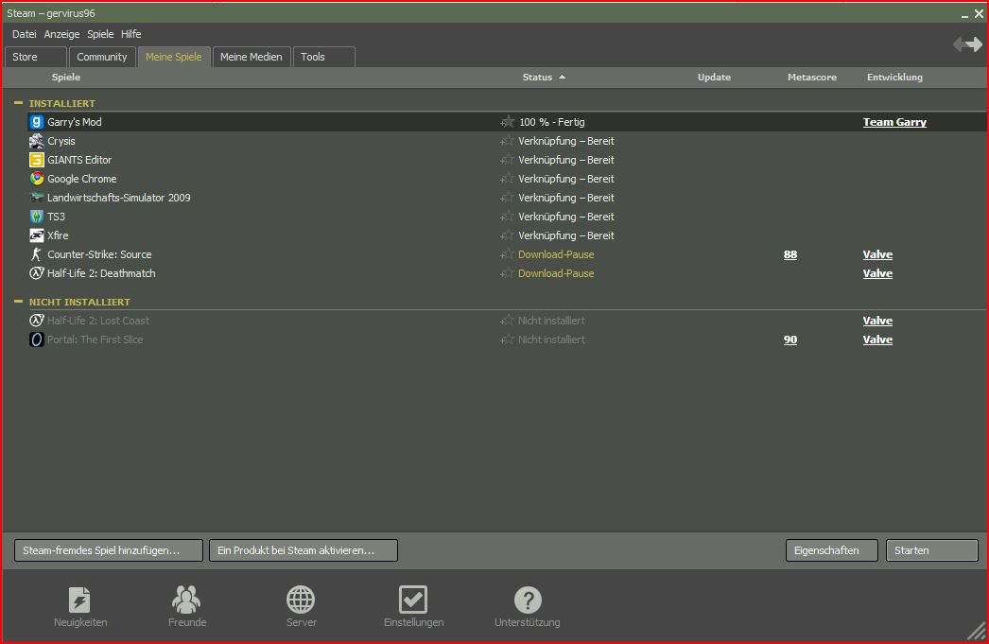Click the Starten button
This screenshot has height=644, width=989.
coord(931,550)
